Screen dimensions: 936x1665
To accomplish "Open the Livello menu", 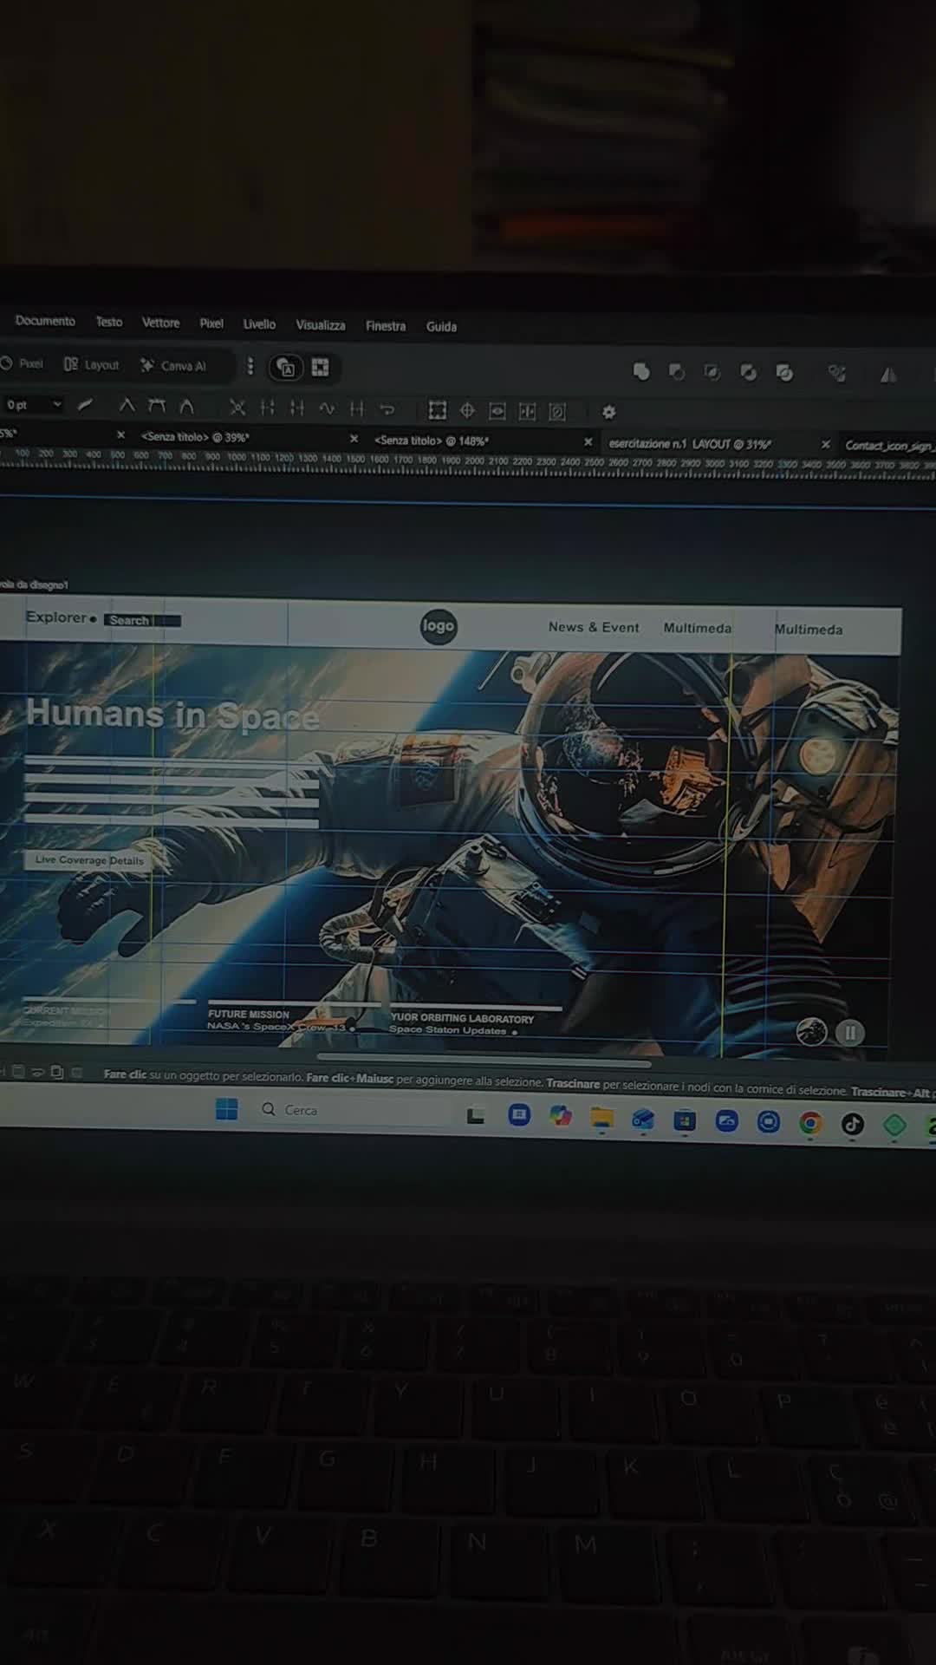I will [x=259, y=324].
